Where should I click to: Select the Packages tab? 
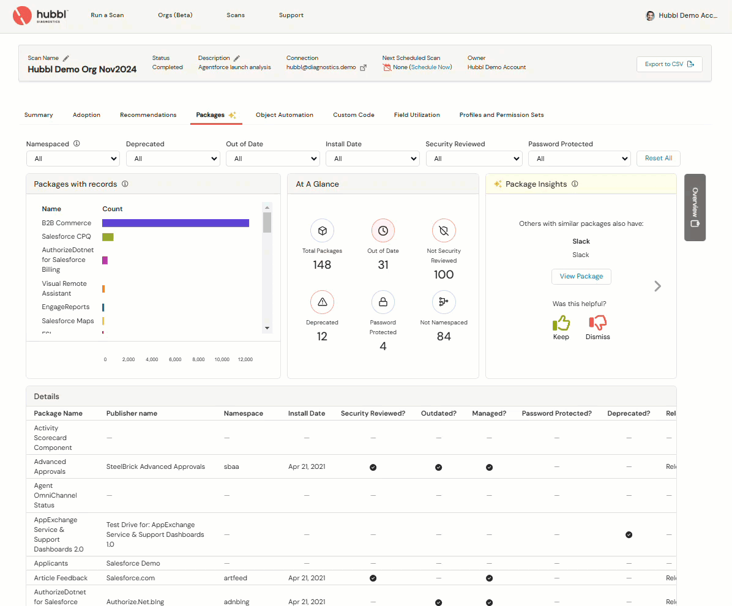pyautogui.click(x=216, y=115)
